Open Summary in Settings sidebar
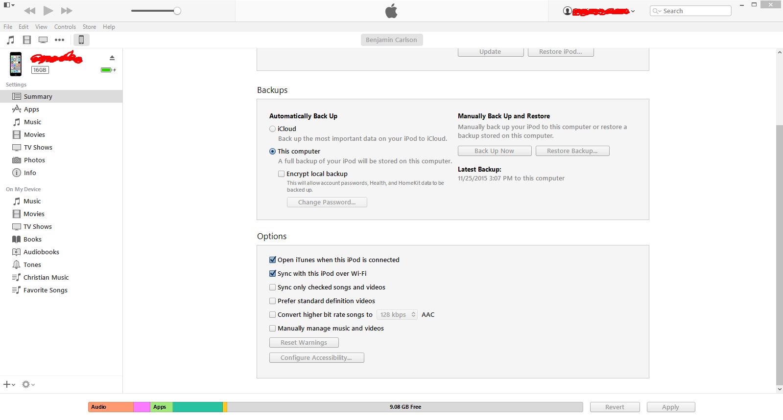 tap(61, 96)
